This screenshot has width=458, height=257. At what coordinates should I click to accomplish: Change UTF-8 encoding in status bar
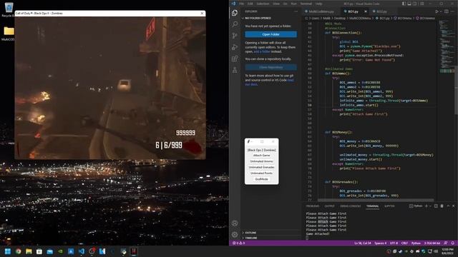[x=394, y=243]
